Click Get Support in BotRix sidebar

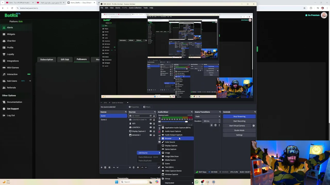13,109
